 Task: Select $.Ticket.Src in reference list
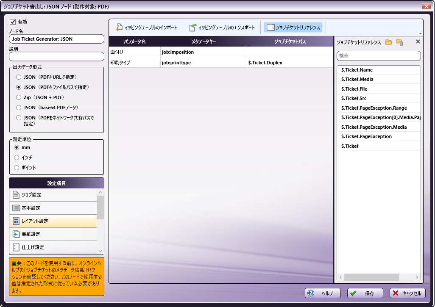(x=379, y=98)
